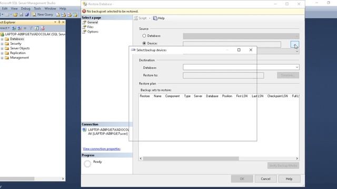Image resolution: width=337 pixels, height=189 pixels.
Task: Click the Analysis Services MDX Query icon
Action: coord(64,15)
